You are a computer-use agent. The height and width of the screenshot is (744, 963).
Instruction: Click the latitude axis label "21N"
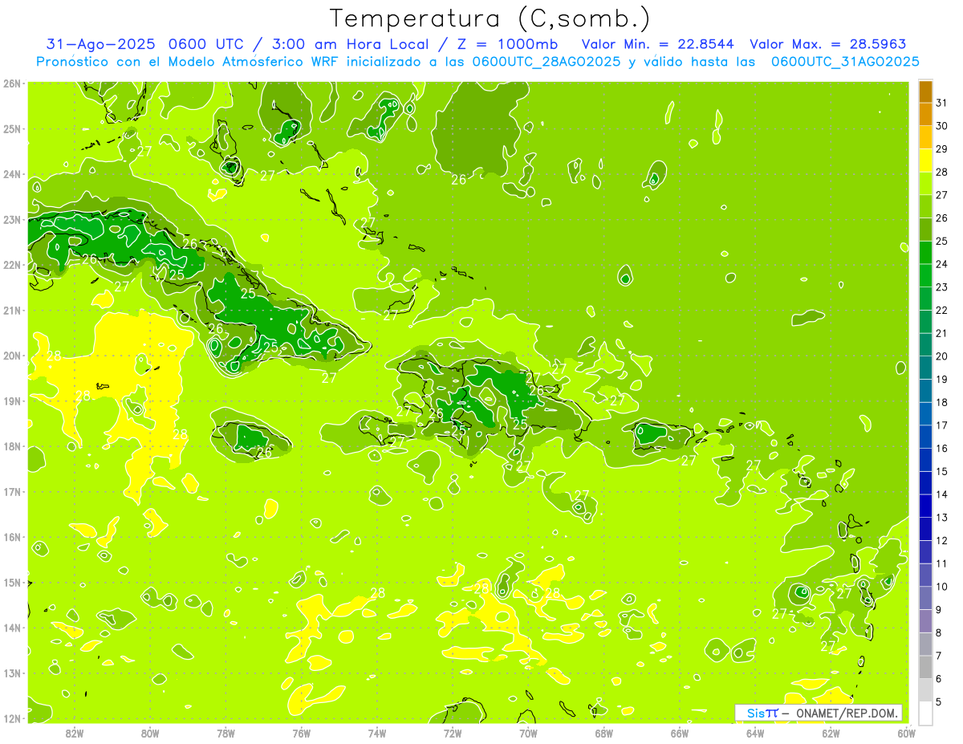coord(12,311)
